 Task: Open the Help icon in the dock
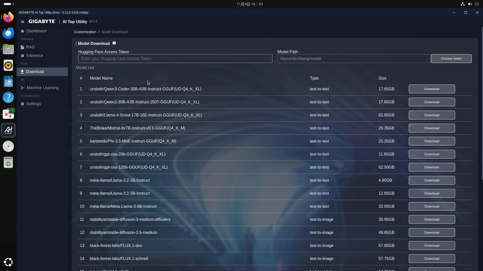tap(8, 97)
